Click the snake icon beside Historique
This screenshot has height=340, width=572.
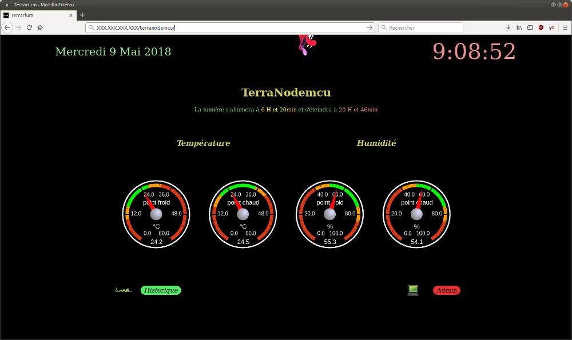coord(123,290)
